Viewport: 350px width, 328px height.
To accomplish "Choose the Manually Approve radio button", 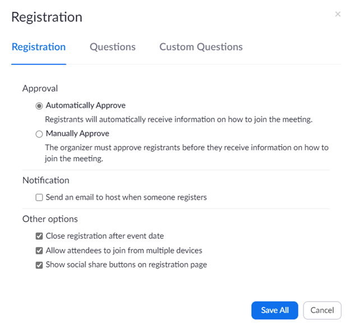I will click(39, 134).
